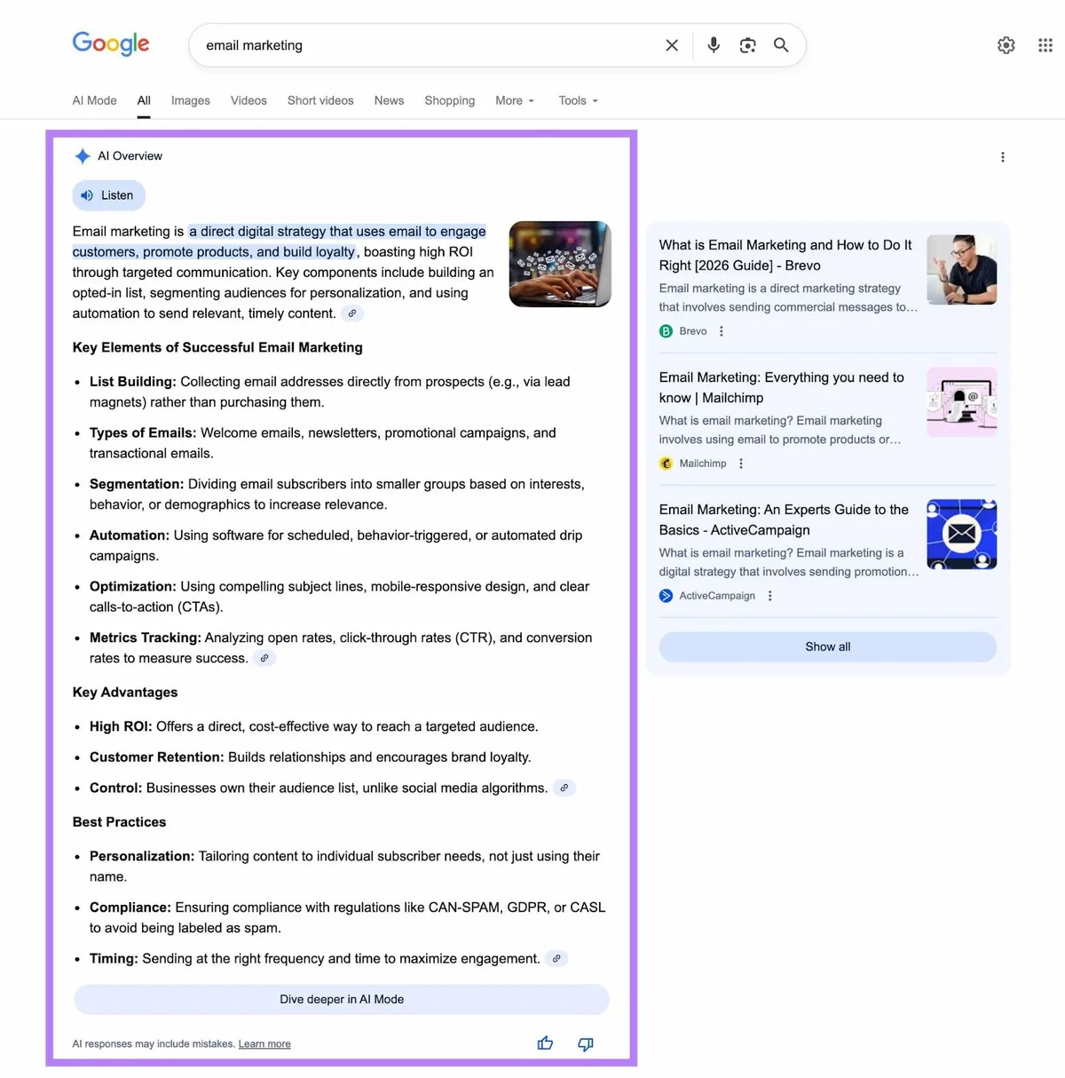This screenshot has height=1078, width=1065.
Task: Open source link icon after Control bullet
Action: [x=564, y=788]
